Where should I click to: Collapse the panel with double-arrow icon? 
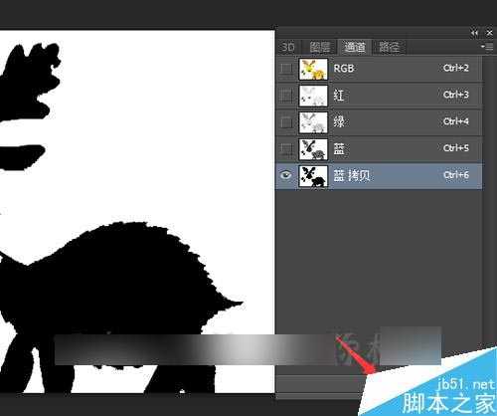pos(474,33)
